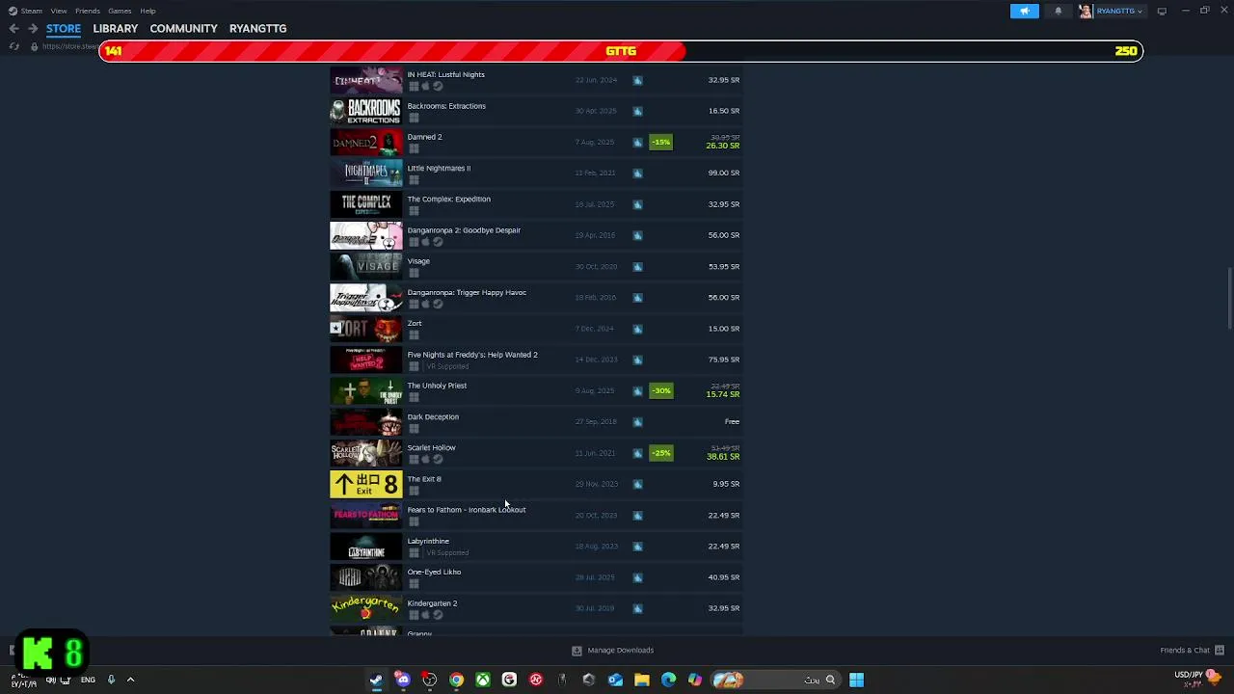Click the 75.95 SR price
The width and height of the screenshot is (1234, 694).
tap(724, 360)
